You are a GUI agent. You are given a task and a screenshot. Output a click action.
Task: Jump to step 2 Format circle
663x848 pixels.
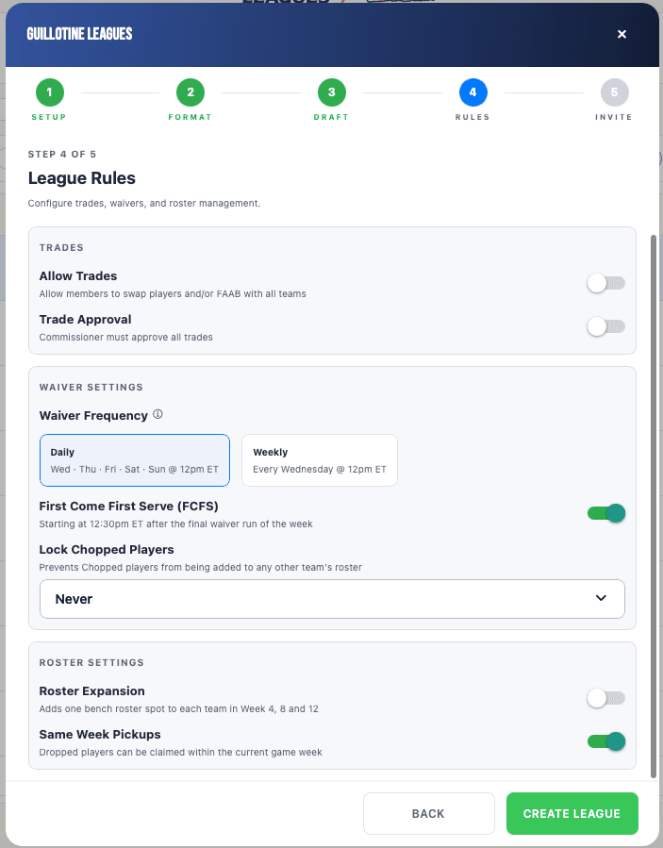(x=191, y=92)
